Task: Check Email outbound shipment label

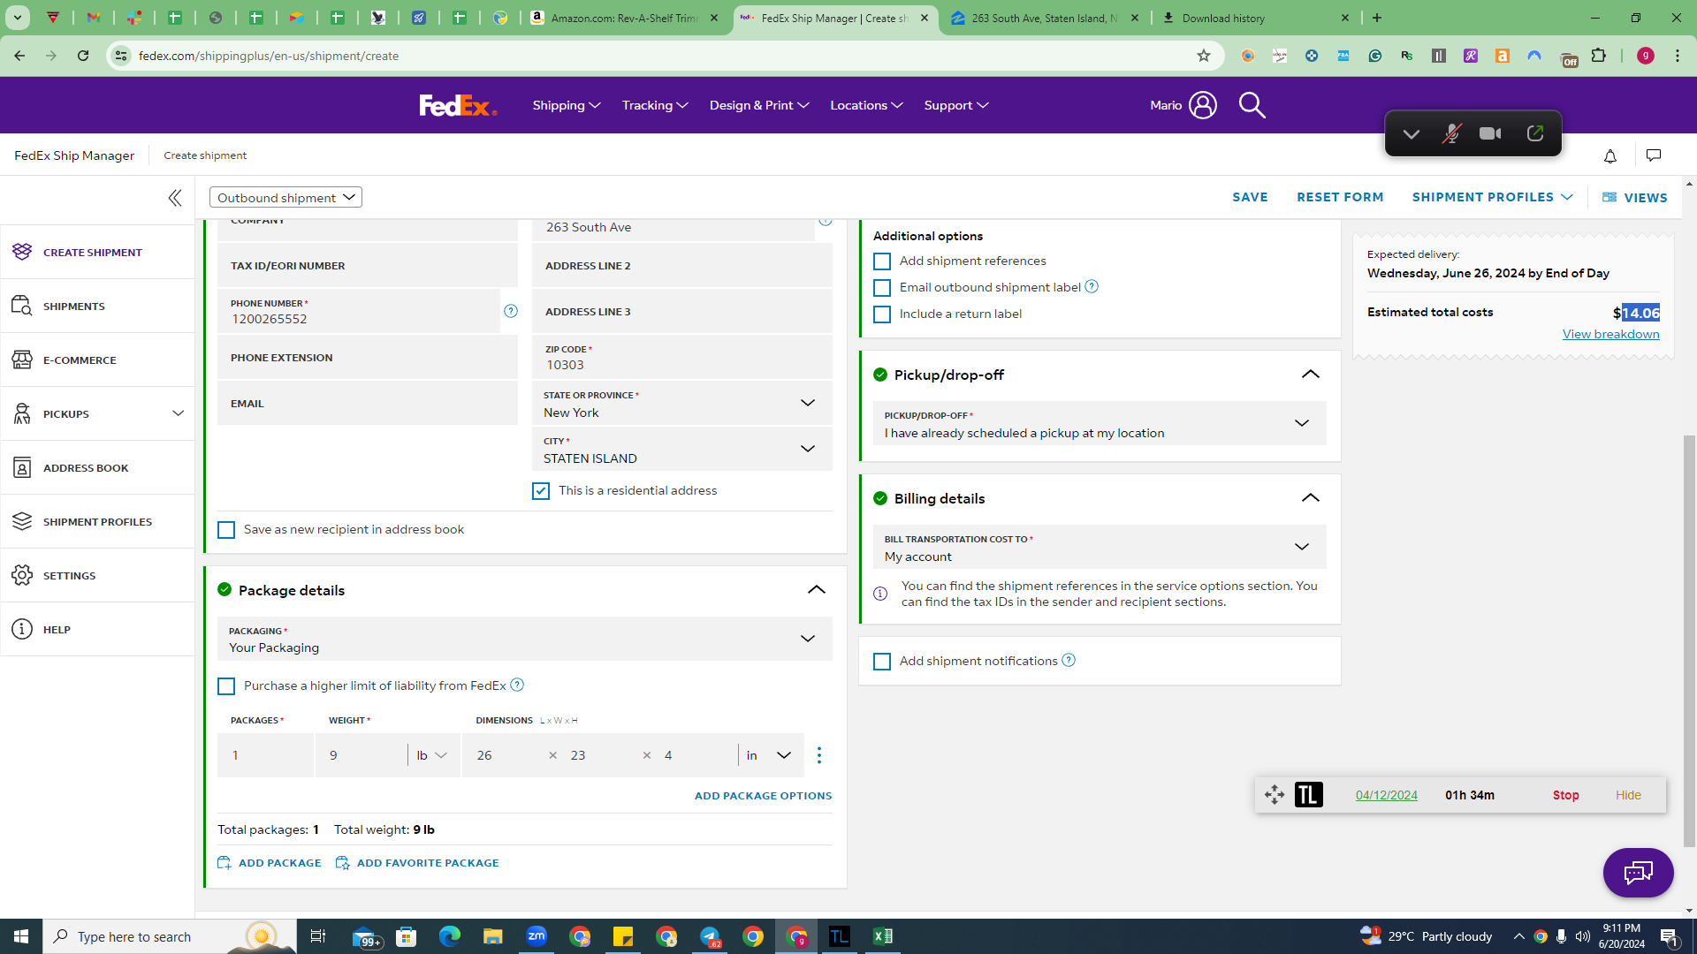Action: [882, 288]
